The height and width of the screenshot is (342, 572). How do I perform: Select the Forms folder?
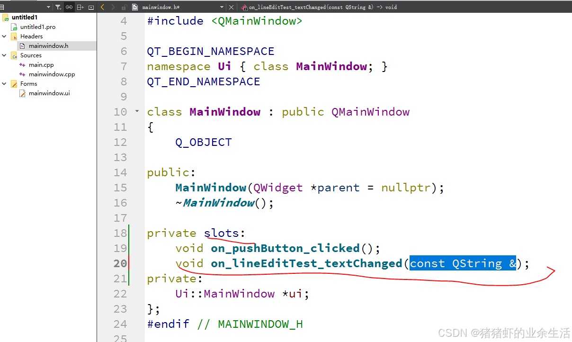(x=28, y=84)
